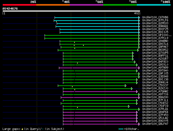
Task: Click the white query sequence bar
Action: pyautogui.click(x=71, y=11)
